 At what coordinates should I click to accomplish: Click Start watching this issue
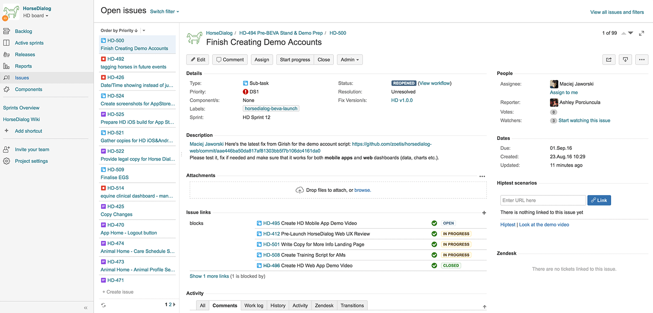(584, 121)
